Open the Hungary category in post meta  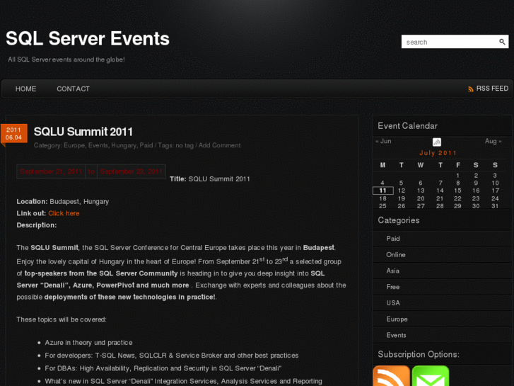click(124, 145)
